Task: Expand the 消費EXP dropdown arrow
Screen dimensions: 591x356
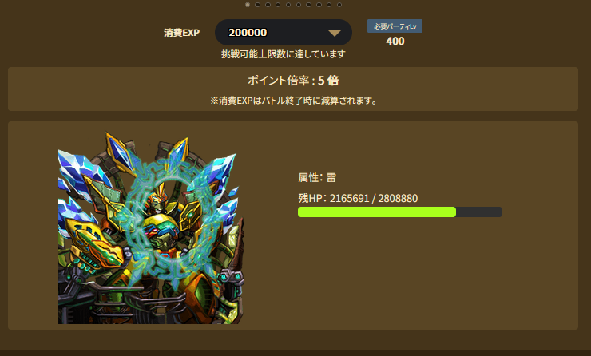Action: pos(335,33)
